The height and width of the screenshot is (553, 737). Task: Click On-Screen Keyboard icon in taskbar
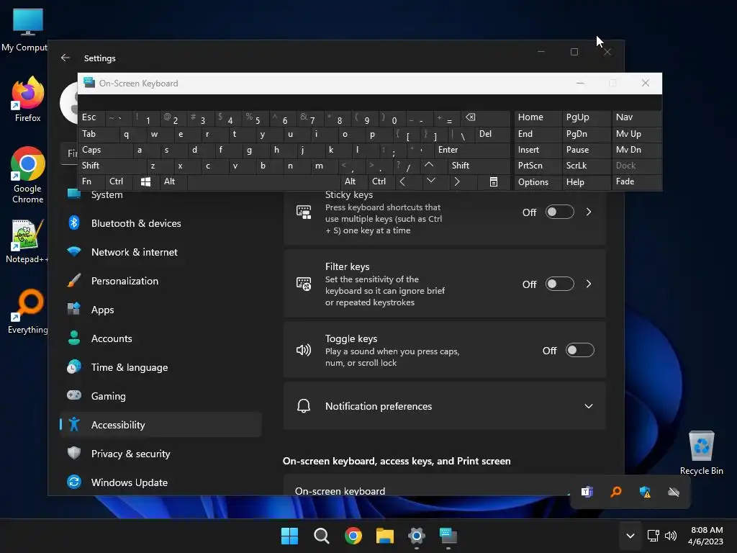[448, 536]
